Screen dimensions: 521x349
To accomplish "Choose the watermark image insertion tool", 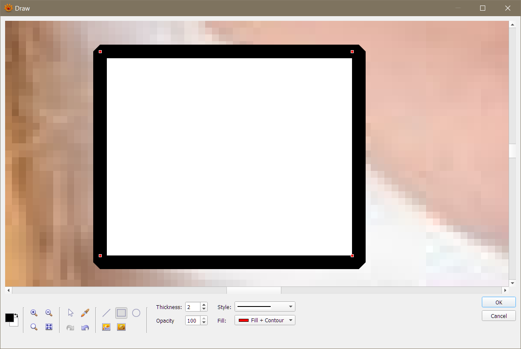I will [x=121, y=327].
